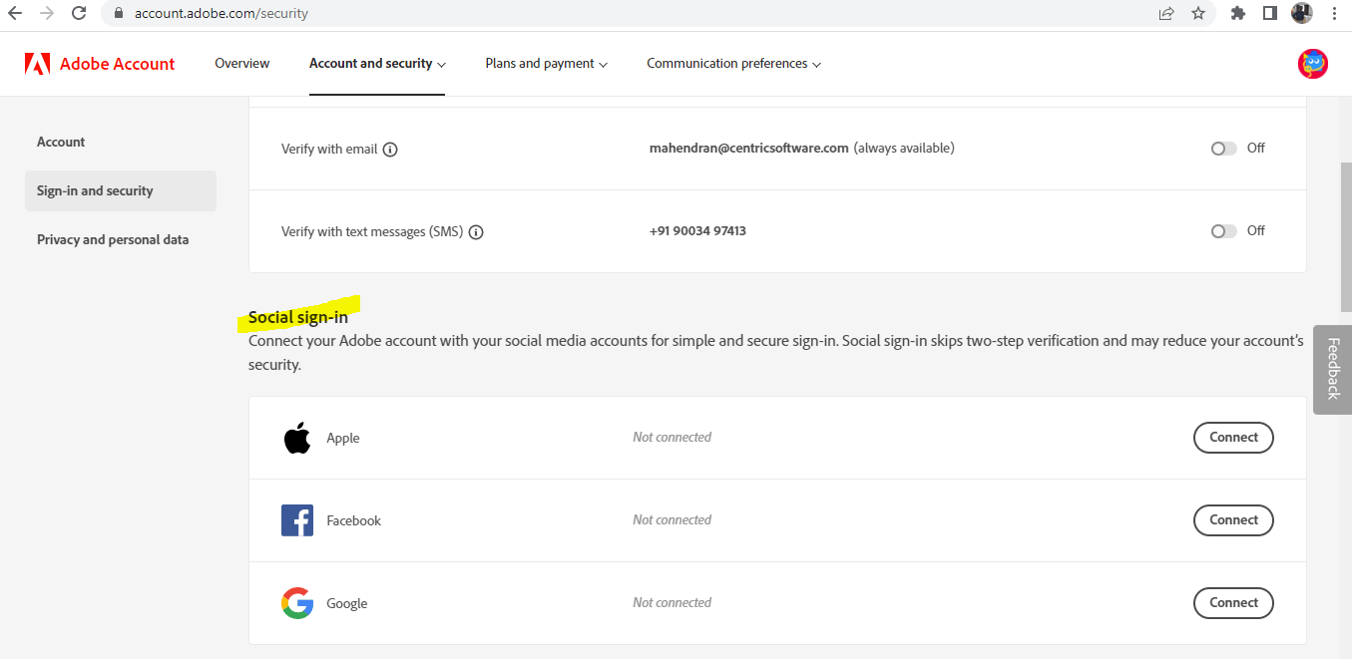Open the Plans and payment dropdown
The width and height of the screenshot is (1352, 659).
(x=546, y=63)
